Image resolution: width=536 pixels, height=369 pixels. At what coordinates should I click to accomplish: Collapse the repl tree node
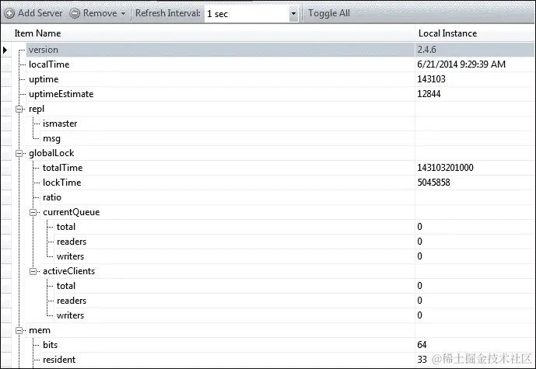(x=19, y=109)
